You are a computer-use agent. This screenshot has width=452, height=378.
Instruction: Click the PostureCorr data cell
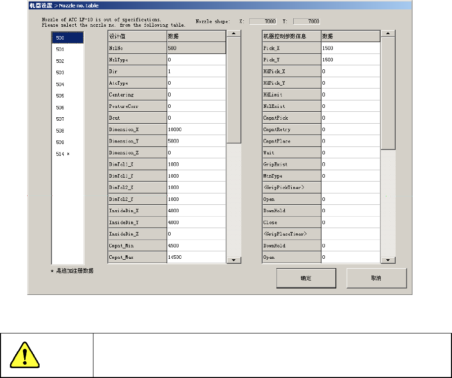196,106
